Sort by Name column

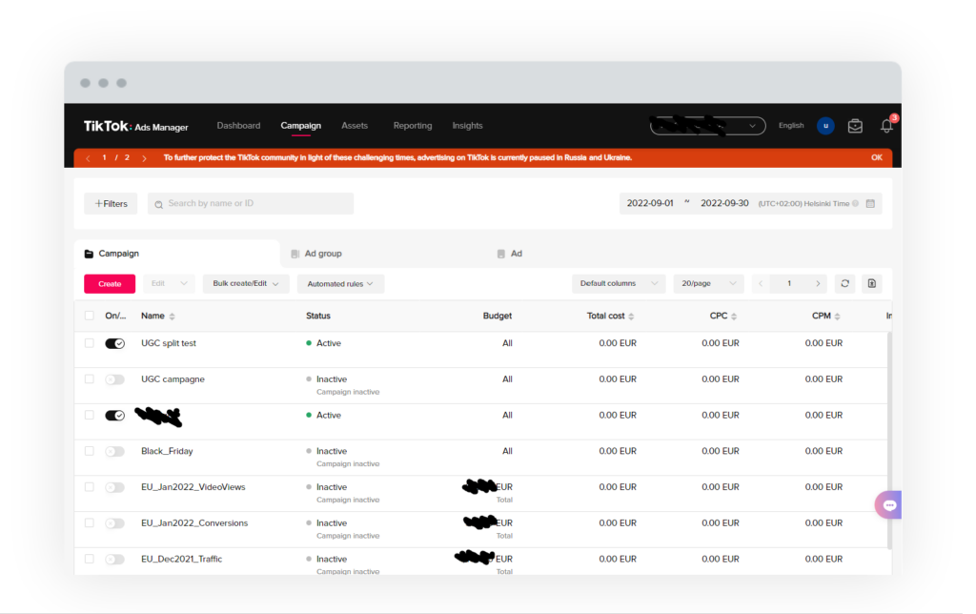pos(172,317)
